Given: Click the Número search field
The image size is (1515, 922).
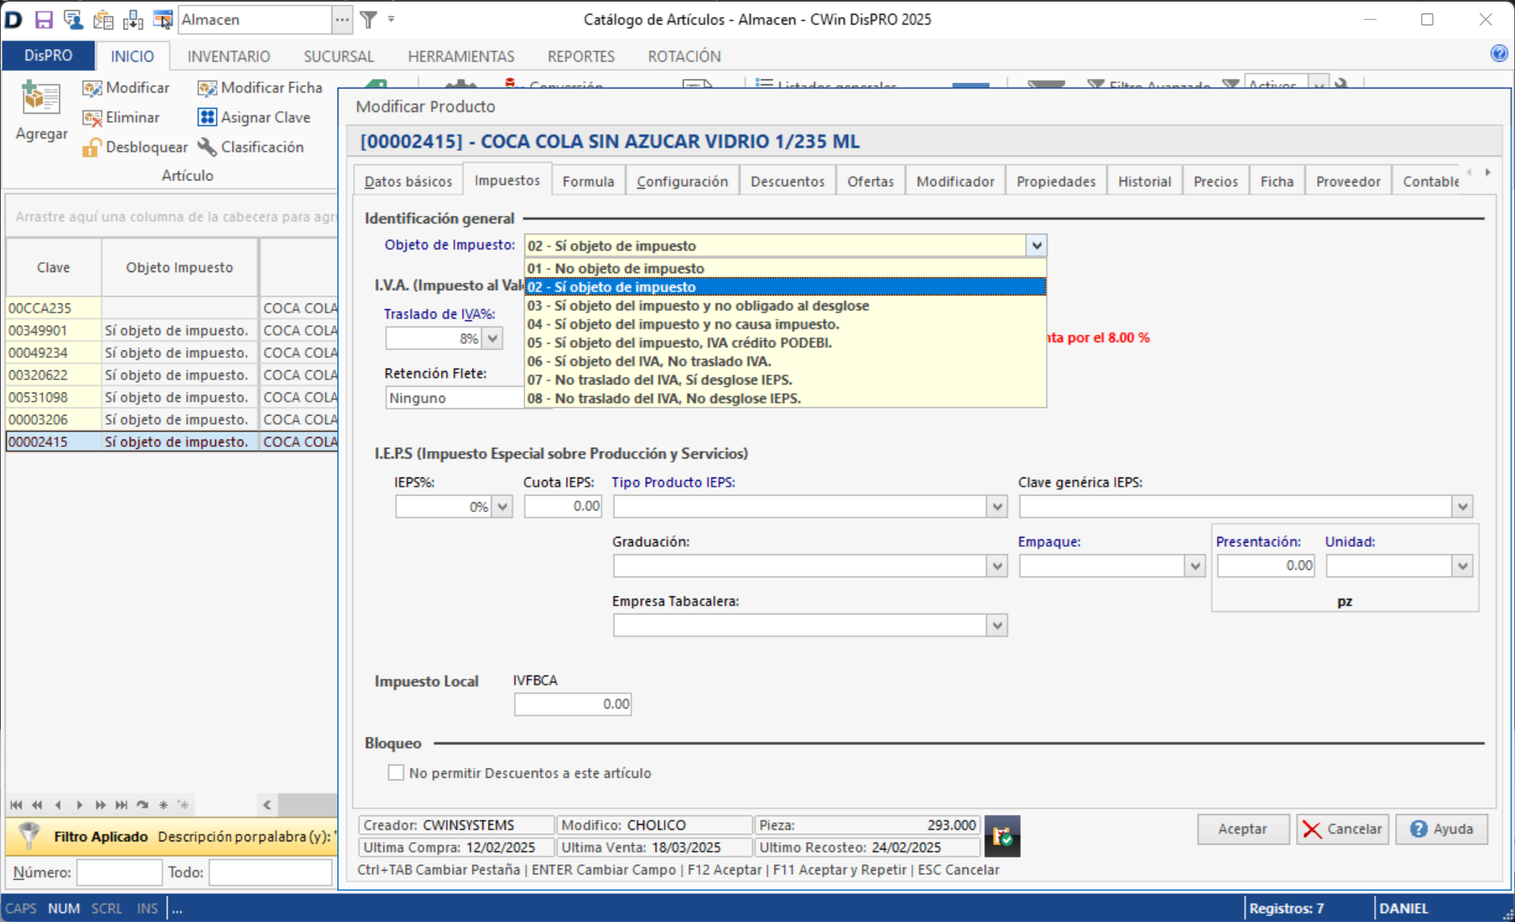Looking at the screenshot, I should click(120, 872).
